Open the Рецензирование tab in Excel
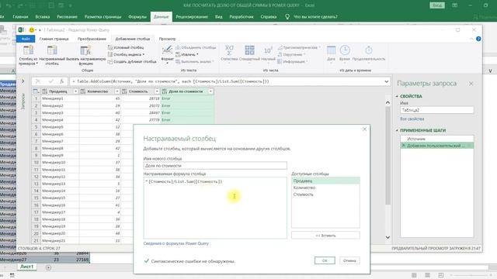The image size is (497, 279). (x=192, y=17)
